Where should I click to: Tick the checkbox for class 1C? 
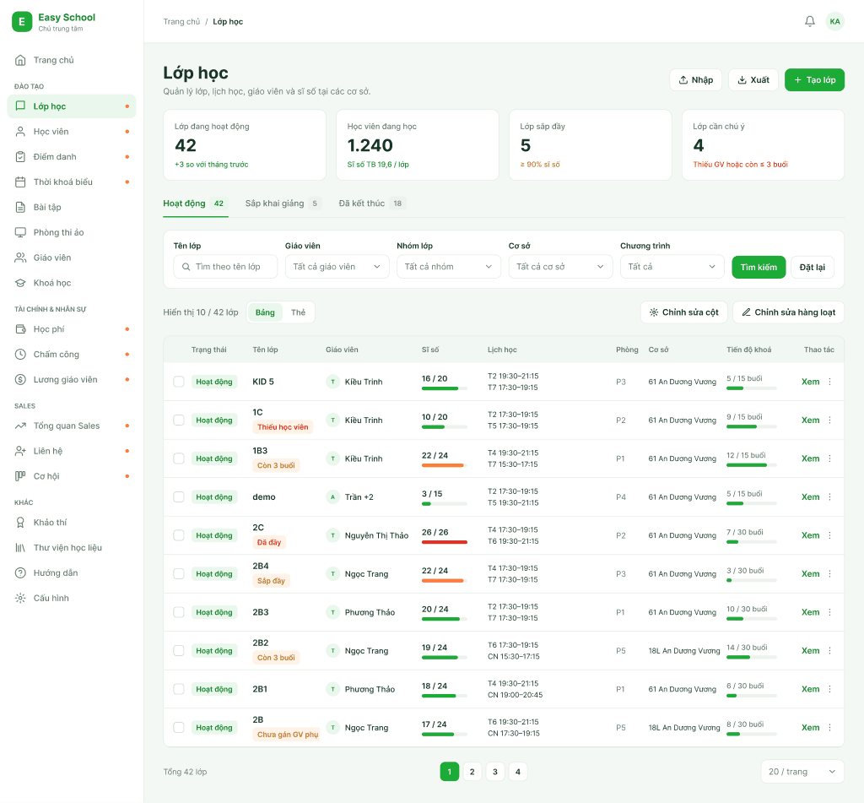tap(179, 420)
